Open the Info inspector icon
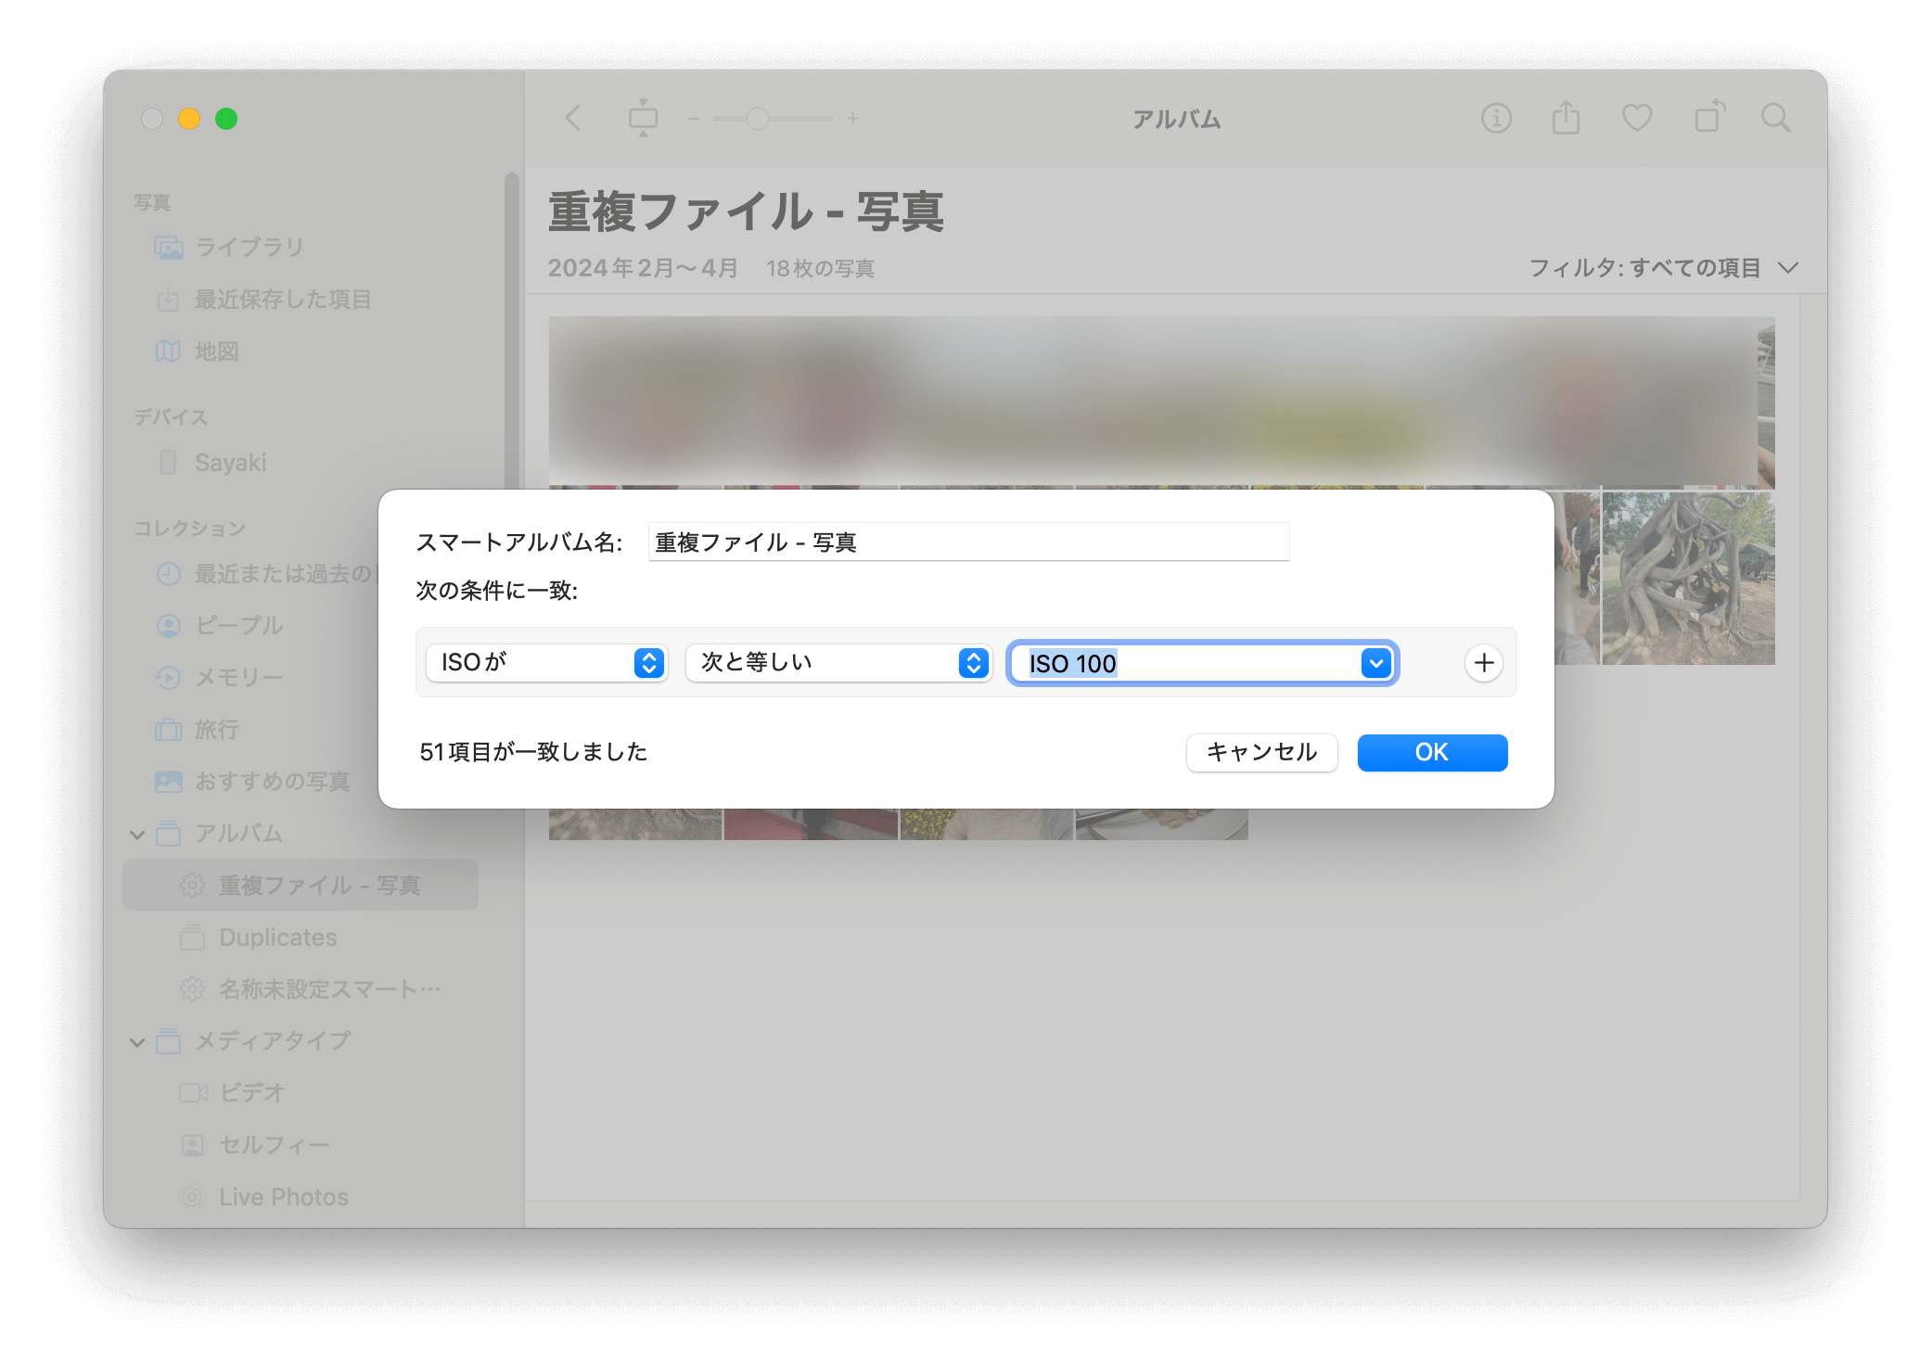1931x1365 pixels. (x=1496, y=119)
